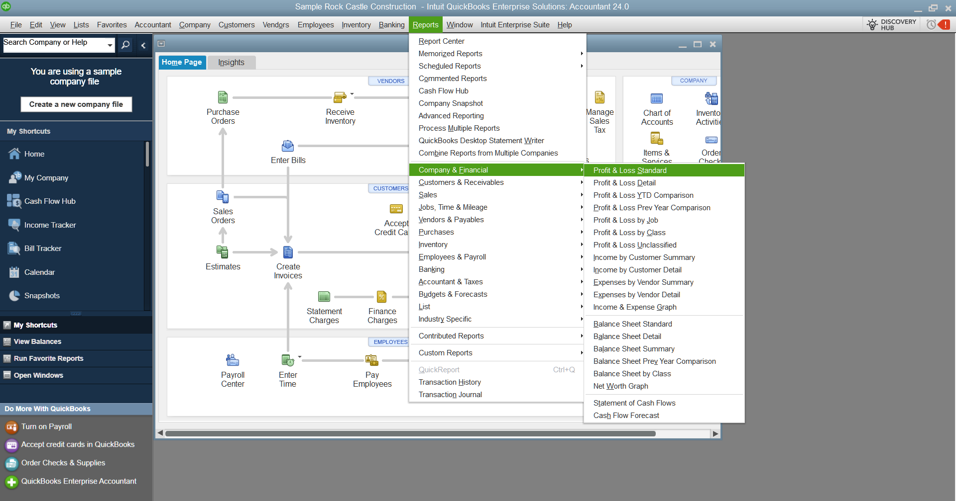Click Order Checks & Supplies link
The height and width of the screenshot is (501, 956).
pyautogui.click(x=63, y=463)
